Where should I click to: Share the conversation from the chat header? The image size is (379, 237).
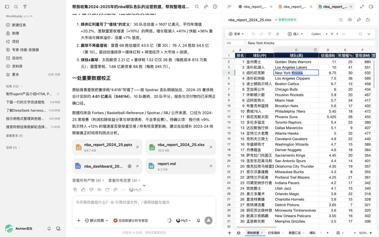(206, 7)
